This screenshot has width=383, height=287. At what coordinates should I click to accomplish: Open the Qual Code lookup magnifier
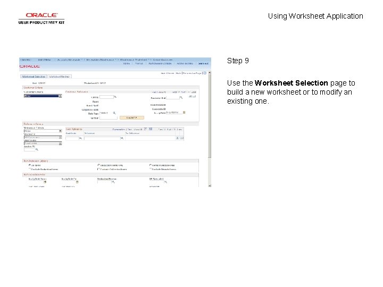(80, 138)
